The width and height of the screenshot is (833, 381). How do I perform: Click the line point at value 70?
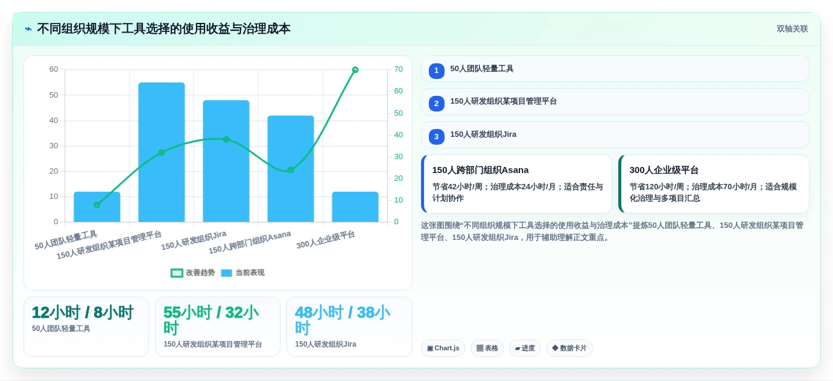coord(355,70)
